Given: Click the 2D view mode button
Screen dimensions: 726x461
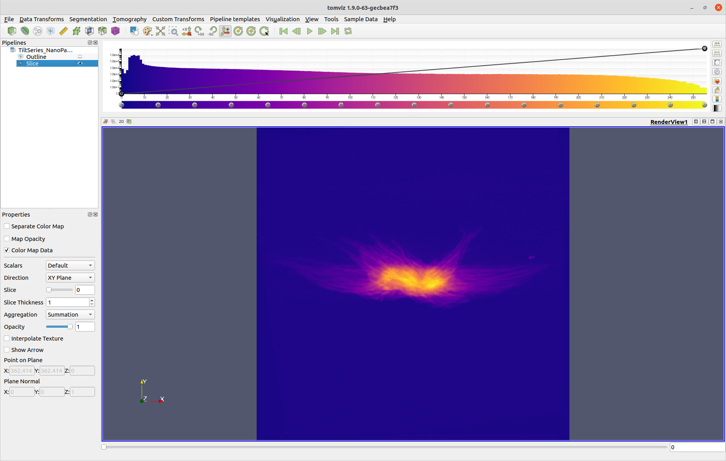Looking at the screenshot, I should (121, 122).
